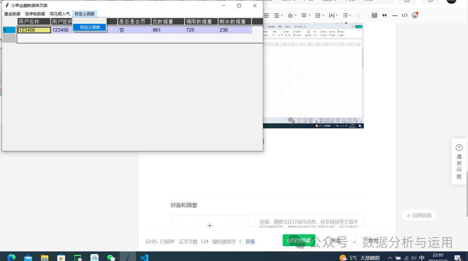Select the 725 used data cell

click(x=201, y=30)
